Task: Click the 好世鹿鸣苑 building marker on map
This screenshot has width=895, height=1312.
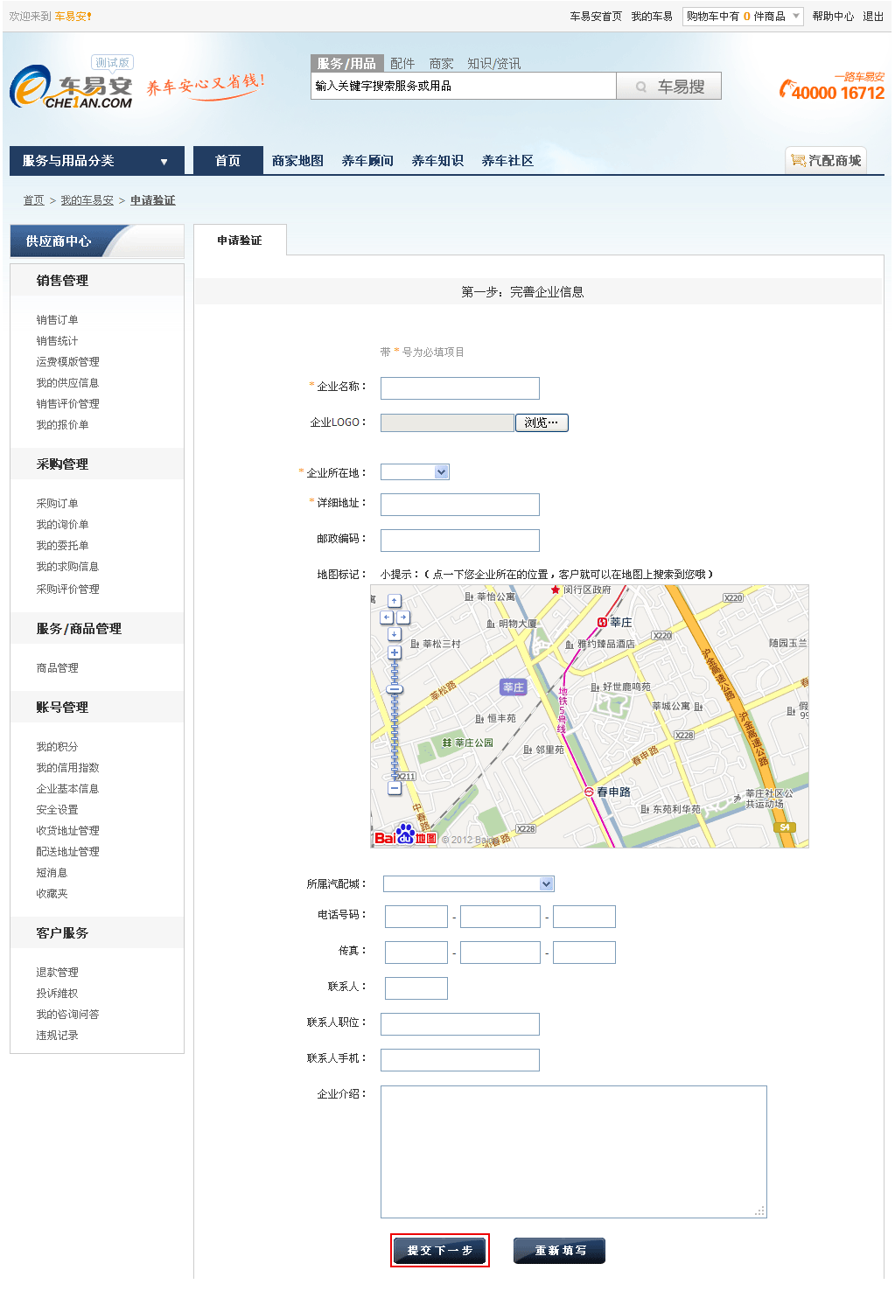Action: [x=595, y=687]
